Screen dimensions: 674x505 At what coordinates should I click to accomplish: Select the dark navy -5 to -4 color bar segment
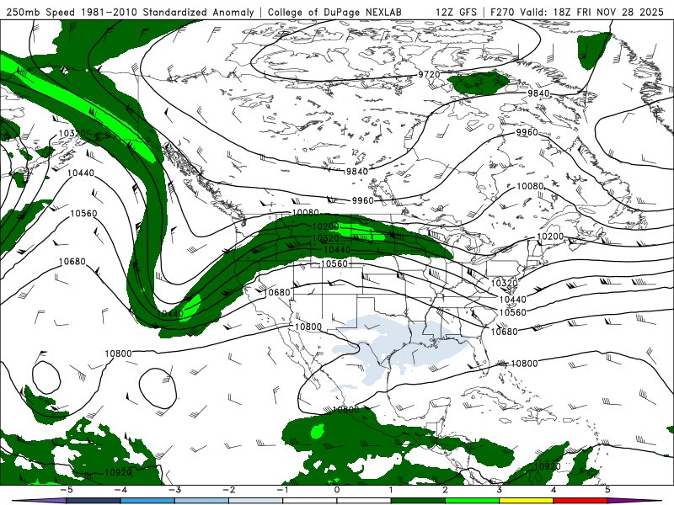(x=94, y=501)
